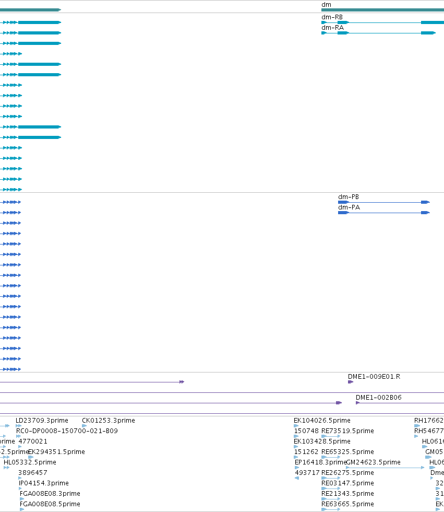Click the 151262 feature label
The height and width of the screenshot is (512, 444).
click(x=306, y=451)
